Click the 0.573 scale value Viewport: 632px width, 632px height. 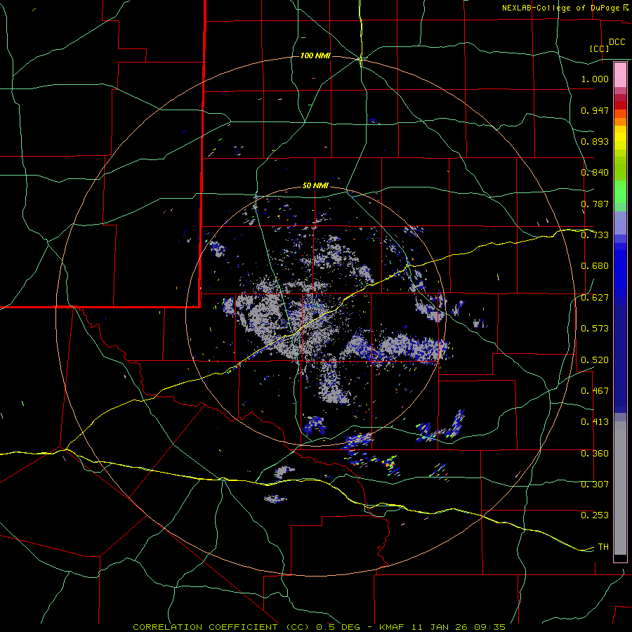595,329
